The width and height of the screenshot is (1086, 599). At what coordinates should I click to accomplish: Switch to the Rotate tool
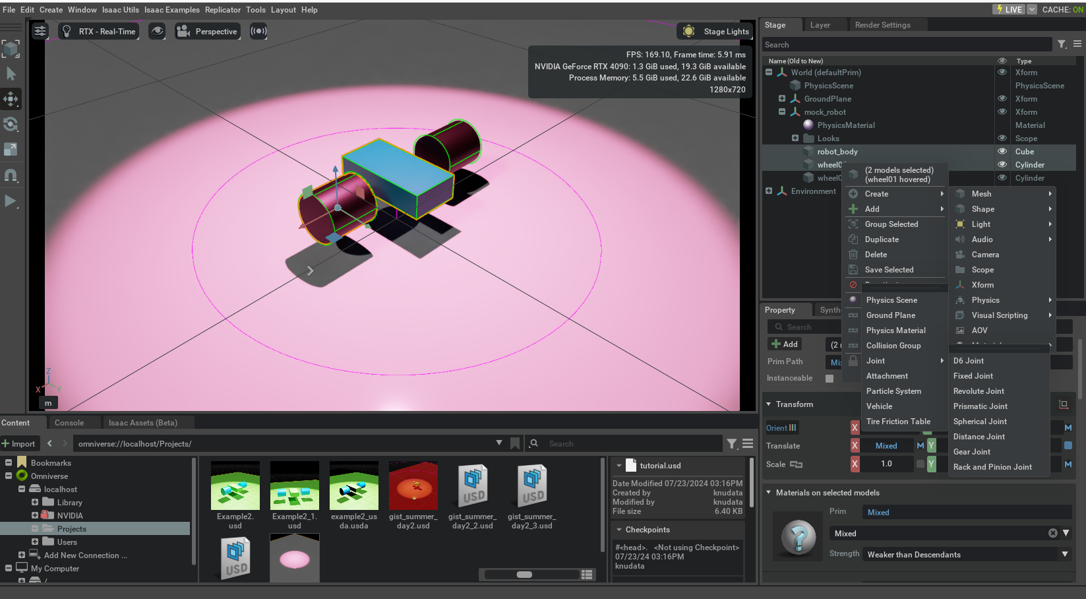11,124
